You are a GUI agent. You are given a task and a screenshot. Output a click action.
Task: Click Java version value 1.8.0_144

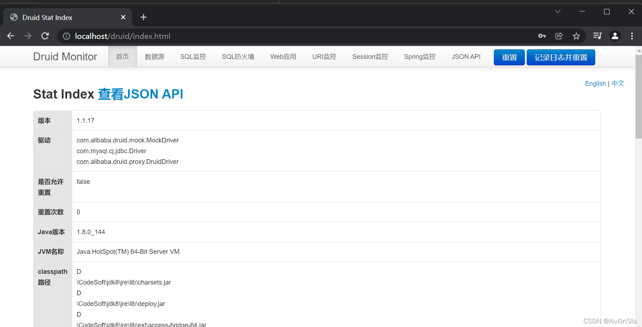(91, 232)
